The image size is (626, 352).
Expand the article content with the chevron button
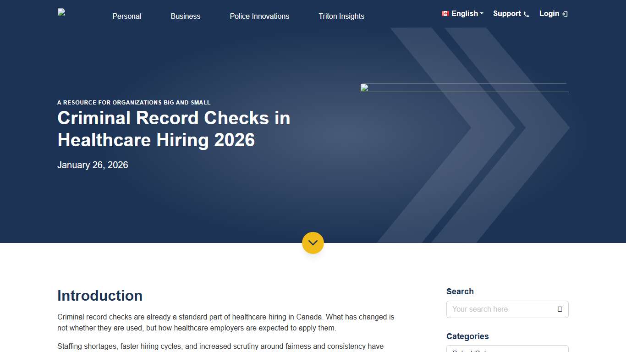tap(313, 243)
